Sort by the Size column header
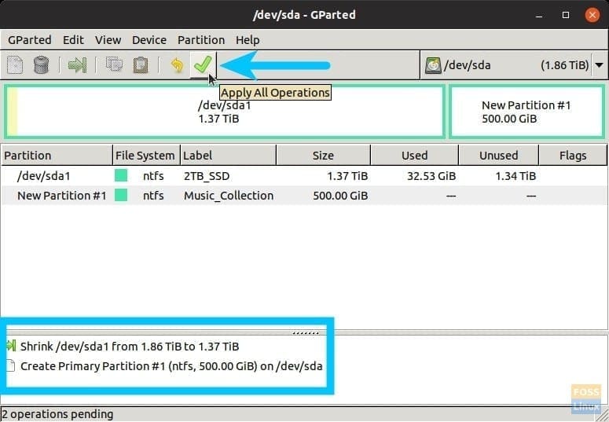The width and height of the screenshot is (609, 422). click(322, 156)
